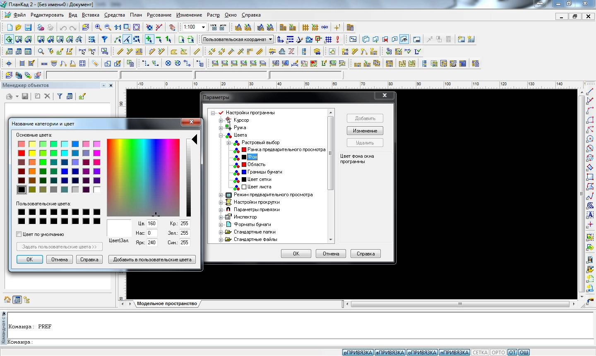The width and height of the screenshot is (596, 356).
Task: Open the 'Пользовательская координат' dropdown
Action: pos(270,39)
